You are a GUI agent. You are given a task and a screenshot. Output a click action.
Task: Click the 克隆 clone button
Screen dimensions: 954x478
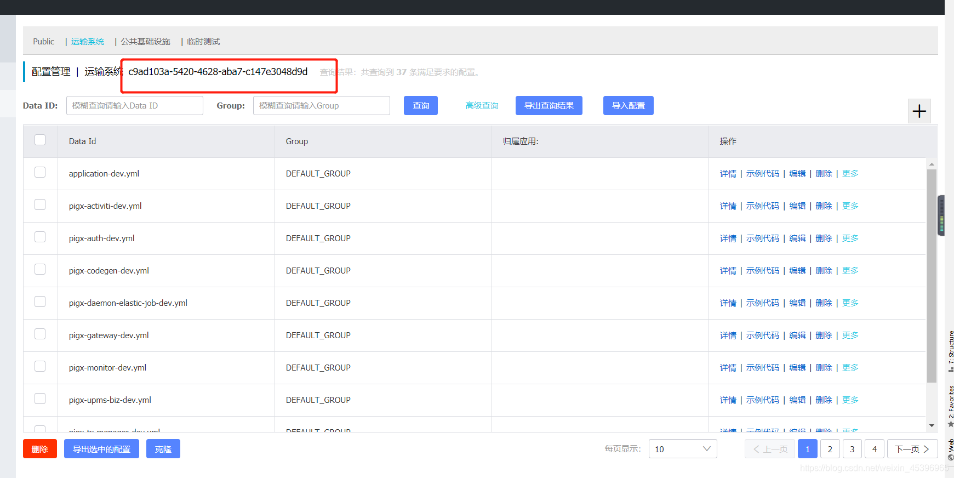tap(163, 449)
